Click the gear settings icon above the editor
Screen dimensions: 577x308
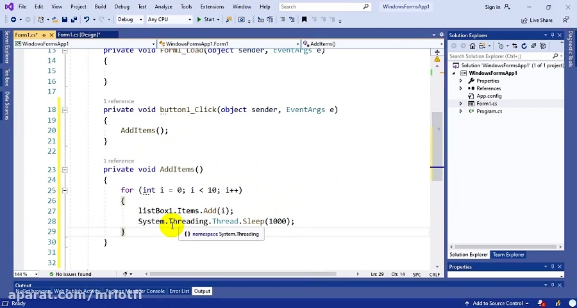[442, 35]
